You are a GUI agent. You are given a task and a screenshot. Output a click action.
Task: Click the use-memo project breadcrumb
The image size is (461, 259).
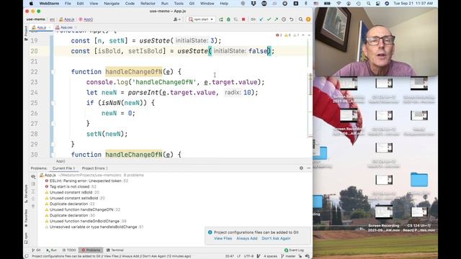tap(35, 19)
